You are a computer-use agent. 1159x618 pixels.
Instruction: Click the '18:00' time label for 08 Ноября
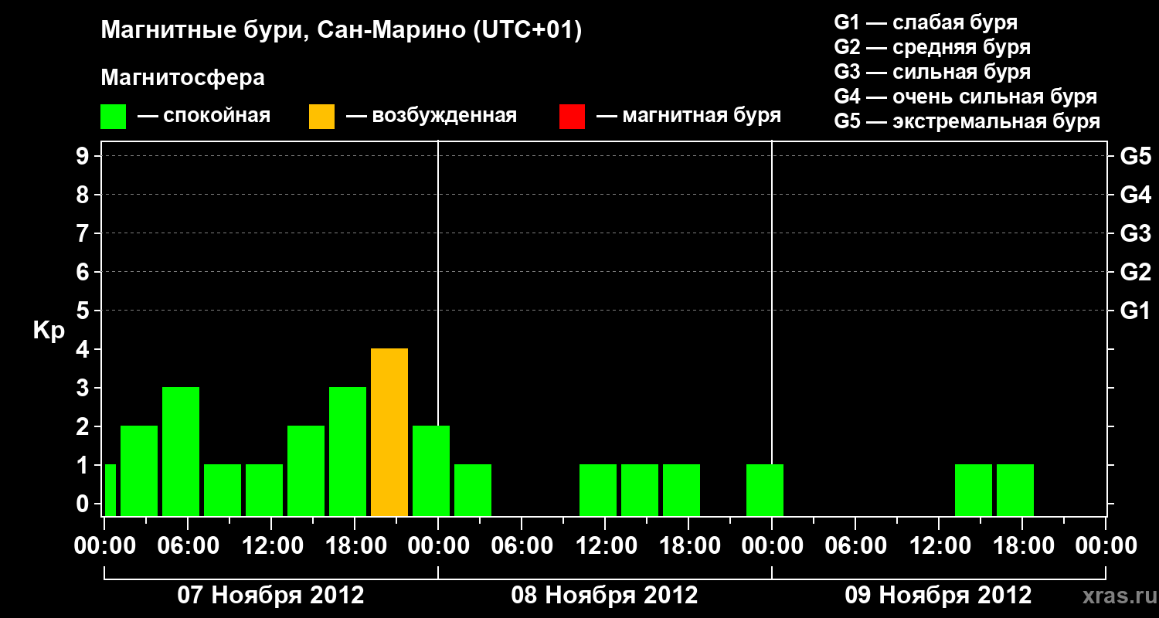688,546
